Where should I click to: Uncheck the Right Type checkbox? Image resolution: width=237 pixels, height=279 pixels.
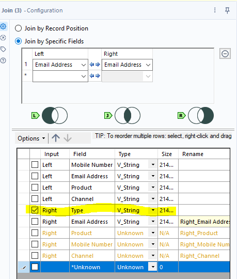pyautogui.click(x=35, y=210)
